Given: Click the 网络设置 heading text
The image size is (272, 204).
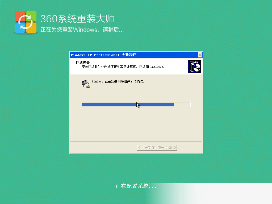Looking at the screenshot, I should (x=83, y=63).
